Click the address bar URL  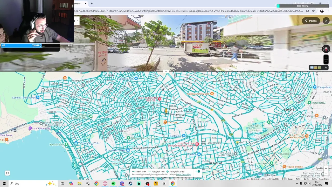189,11
